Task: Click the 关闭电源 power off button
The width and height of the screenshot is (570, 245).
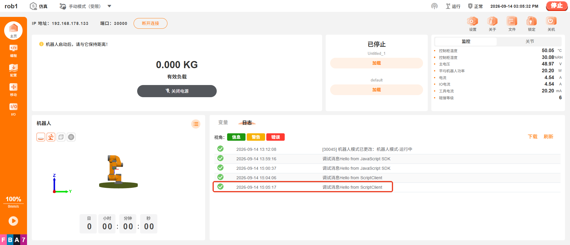Action: pos(177,91)
